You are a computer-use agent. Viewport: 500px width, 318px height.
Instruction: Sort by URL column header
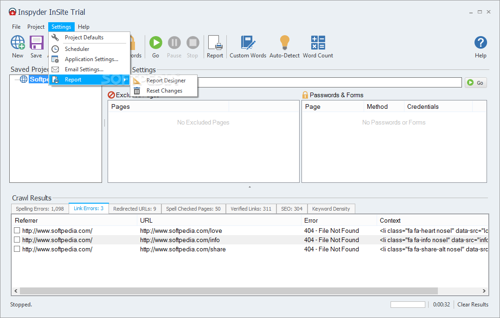click(x=219, y=220)
